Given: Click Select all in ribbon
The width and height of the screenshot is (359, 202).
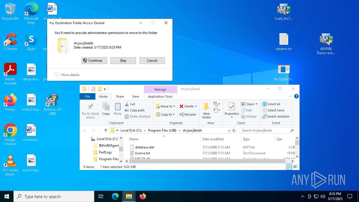Looking at the screenshot, I should (271, 104).
